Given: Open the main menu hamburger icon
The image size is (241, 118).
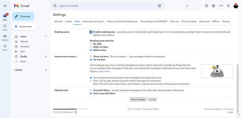Looking at the screenshot, I should click(5, 6).
